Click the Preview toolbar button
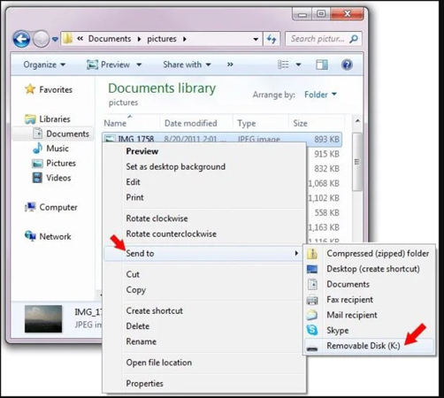 (x=108, y=65)
